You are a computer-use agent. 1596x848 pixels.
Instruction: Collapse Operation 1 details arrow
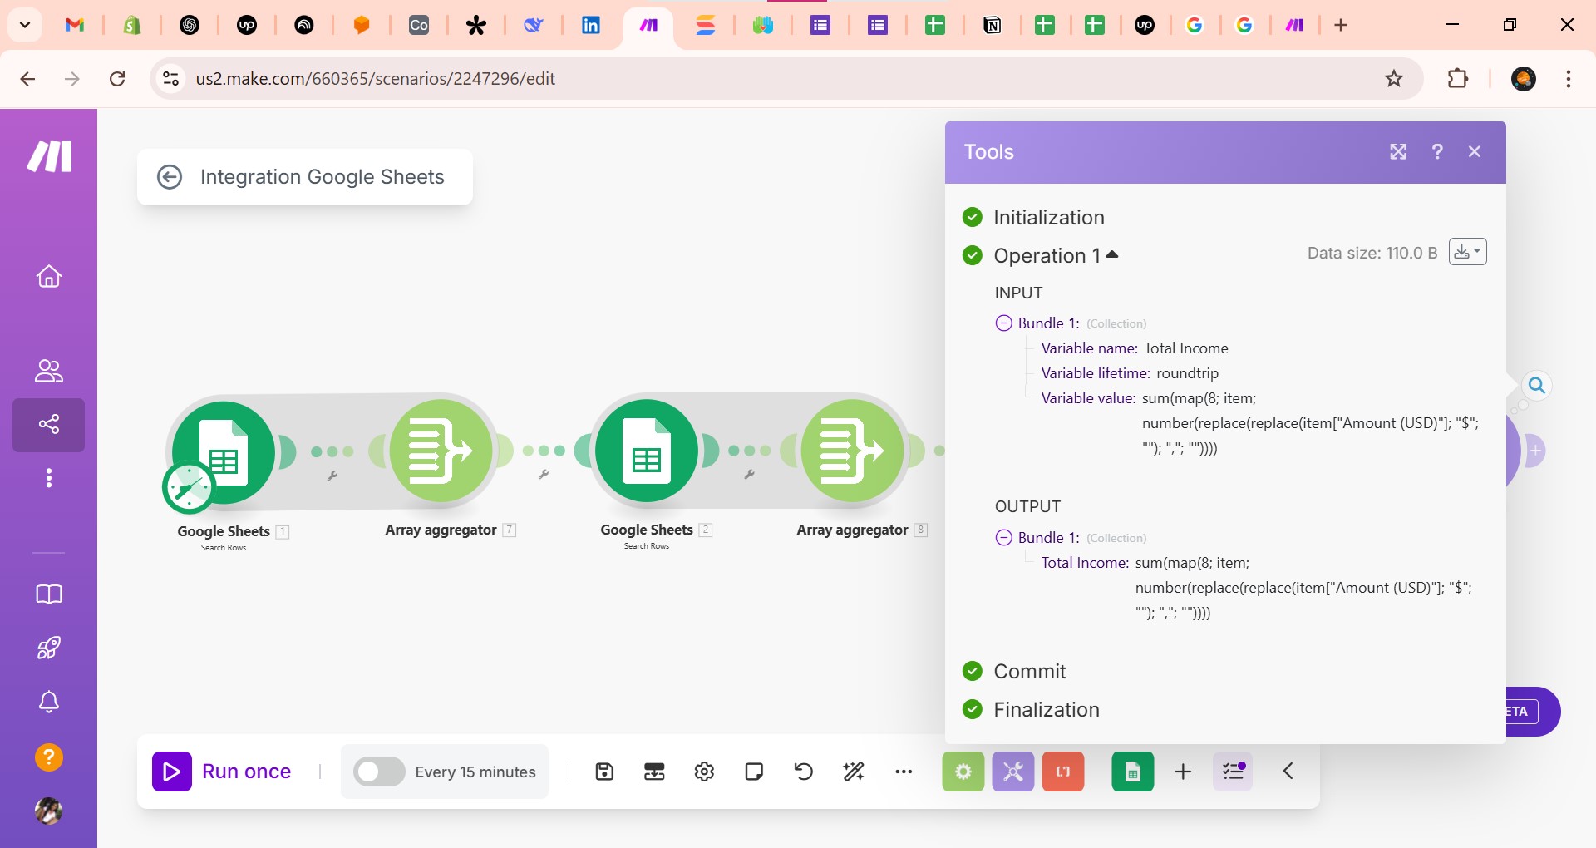click(1112, 255)
